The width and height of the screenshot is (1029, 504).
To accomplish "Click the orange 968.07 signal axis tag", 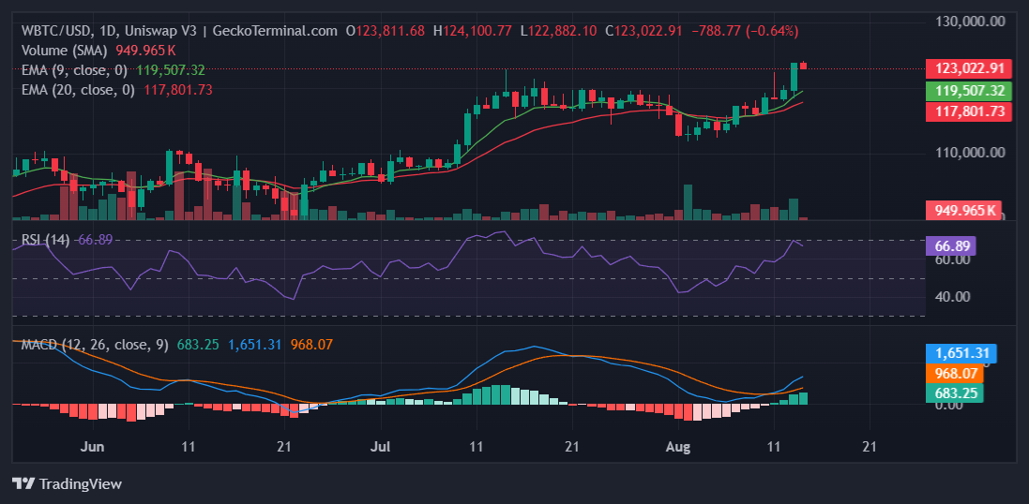I will (x=955, y=373).
